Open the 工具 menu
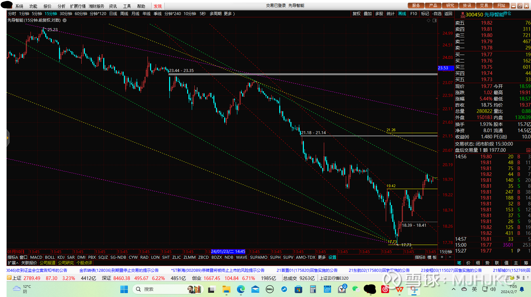The height and width of the screenshot is (297, 531). (127, 6)
